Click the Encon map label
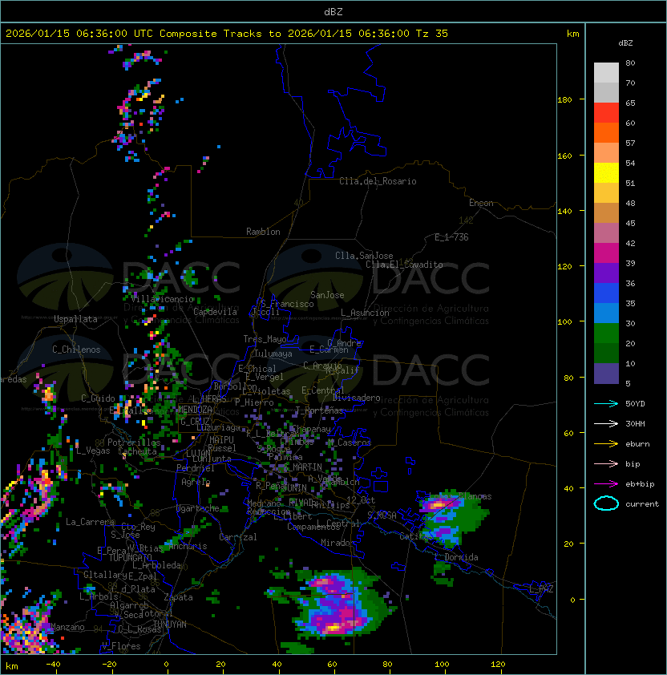The image size is (667, 675). coord(481,203)
